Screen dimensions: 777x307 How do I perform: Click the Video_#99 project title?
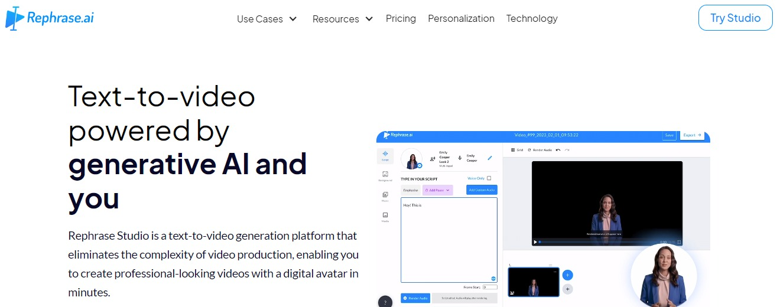[x=546, y=135]
